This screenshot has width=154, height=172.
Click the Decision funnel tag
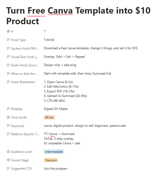(51, 160)
